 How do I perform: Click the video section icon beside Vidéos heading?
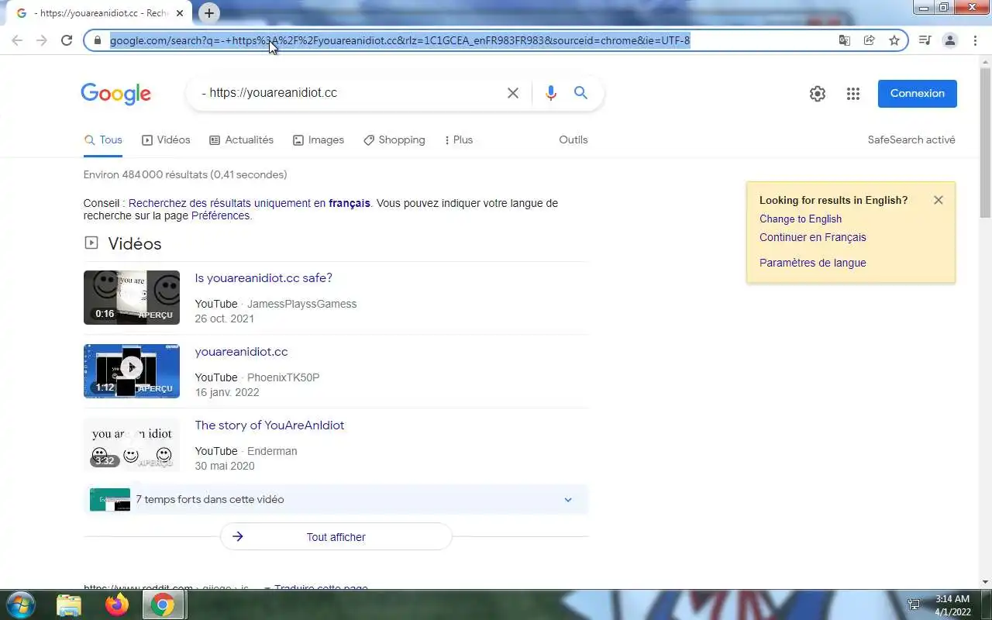(91, 243)
